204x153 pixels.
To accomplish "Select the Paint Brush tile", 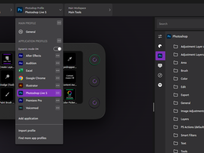I will [7, 94].
